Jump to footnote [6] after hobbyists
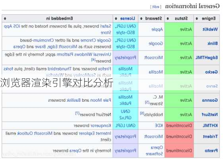The height and width of the screenshot is (159, 224). click(142, 113)
